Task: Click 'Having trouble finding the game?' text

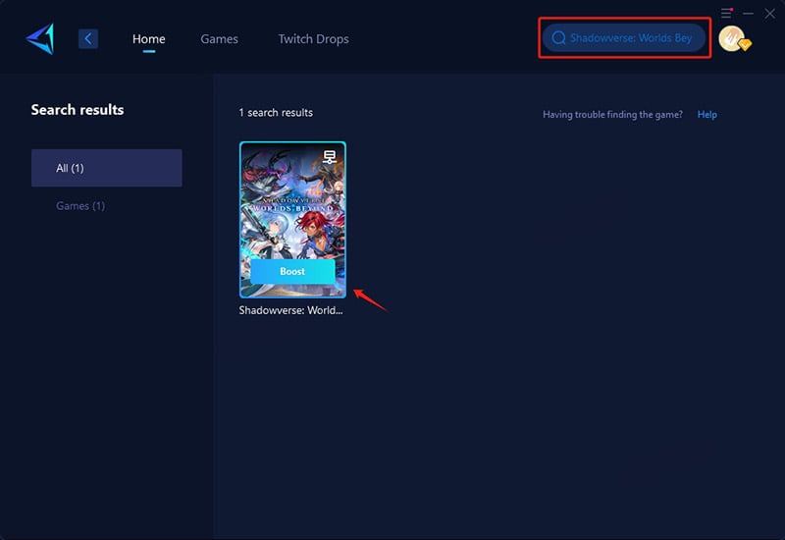Action: point(612,115)
